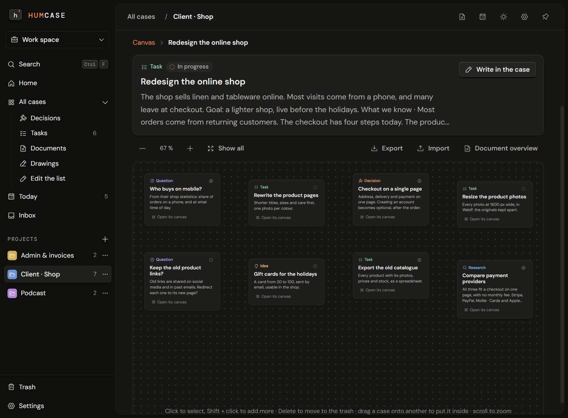Click the Drawings pencil icon
Image resolution: width=568 pixels, height=418 pixels.
pos(23,164)
